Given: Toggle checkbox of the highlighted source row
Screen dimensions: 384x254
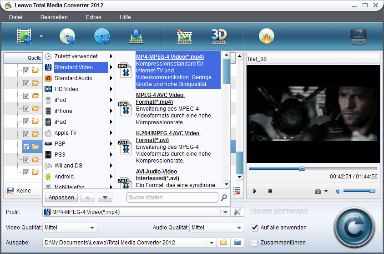Looking at the screenshot, I should (26, 147).
